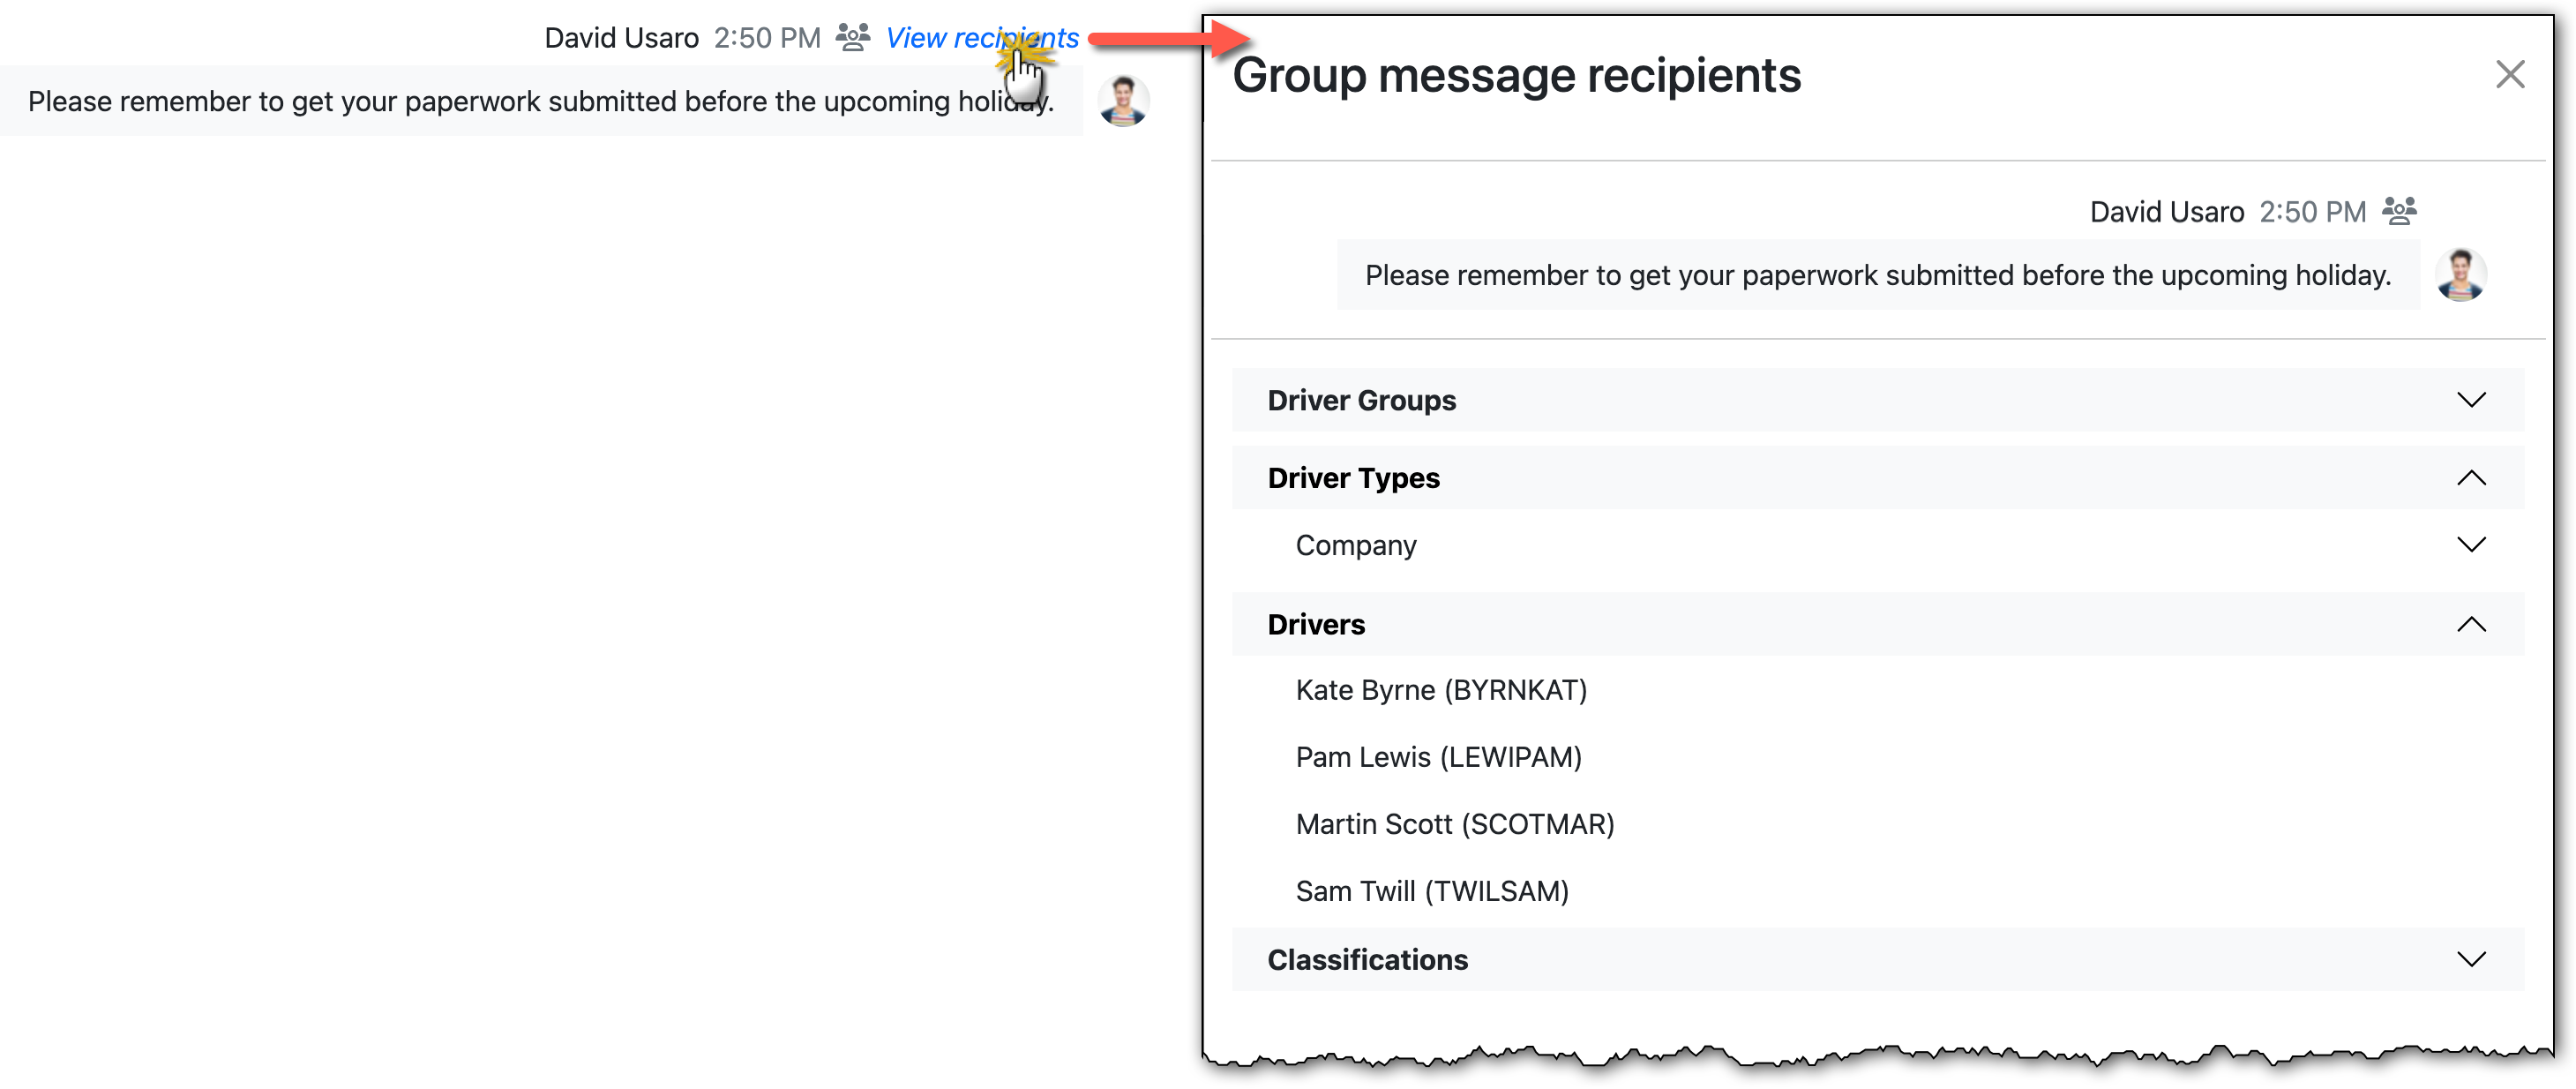Click David Usaro's avatar beside the chat message

click(1123, 101)
